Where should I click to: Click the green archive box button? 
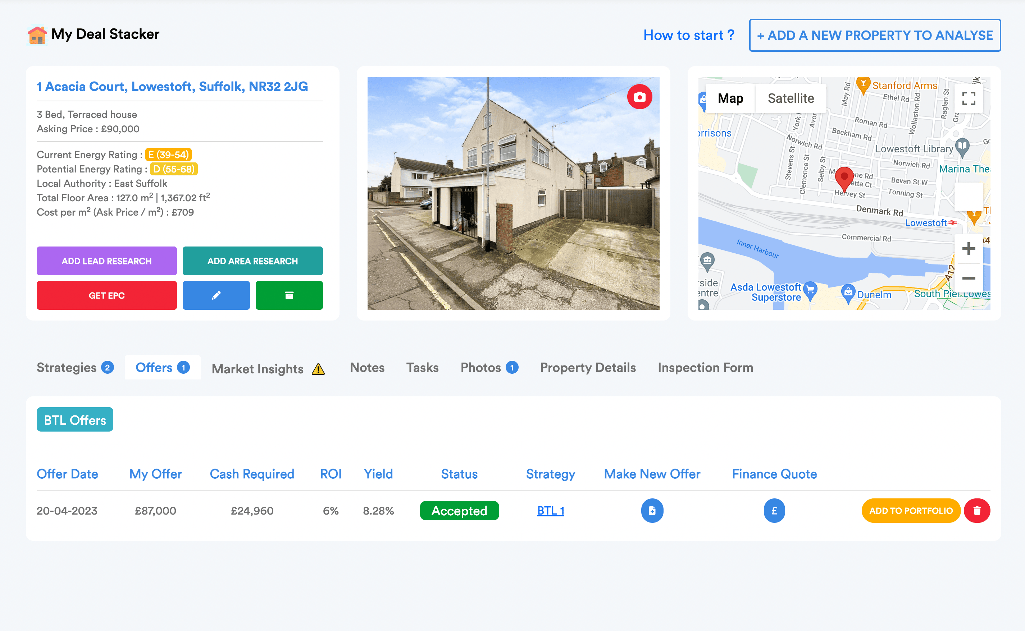289,295
